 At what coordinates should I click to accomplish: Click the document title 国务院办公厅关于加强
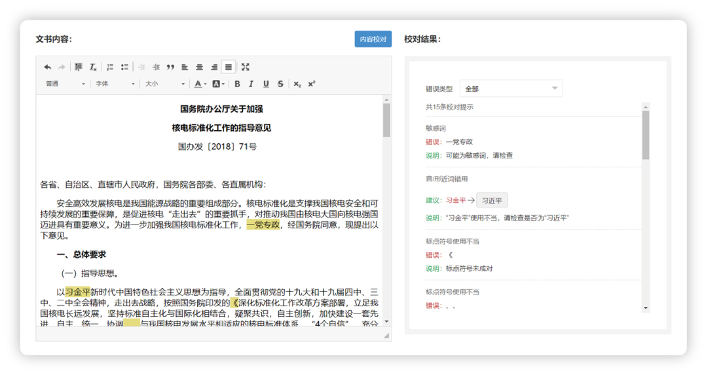(x=221, y=109)
